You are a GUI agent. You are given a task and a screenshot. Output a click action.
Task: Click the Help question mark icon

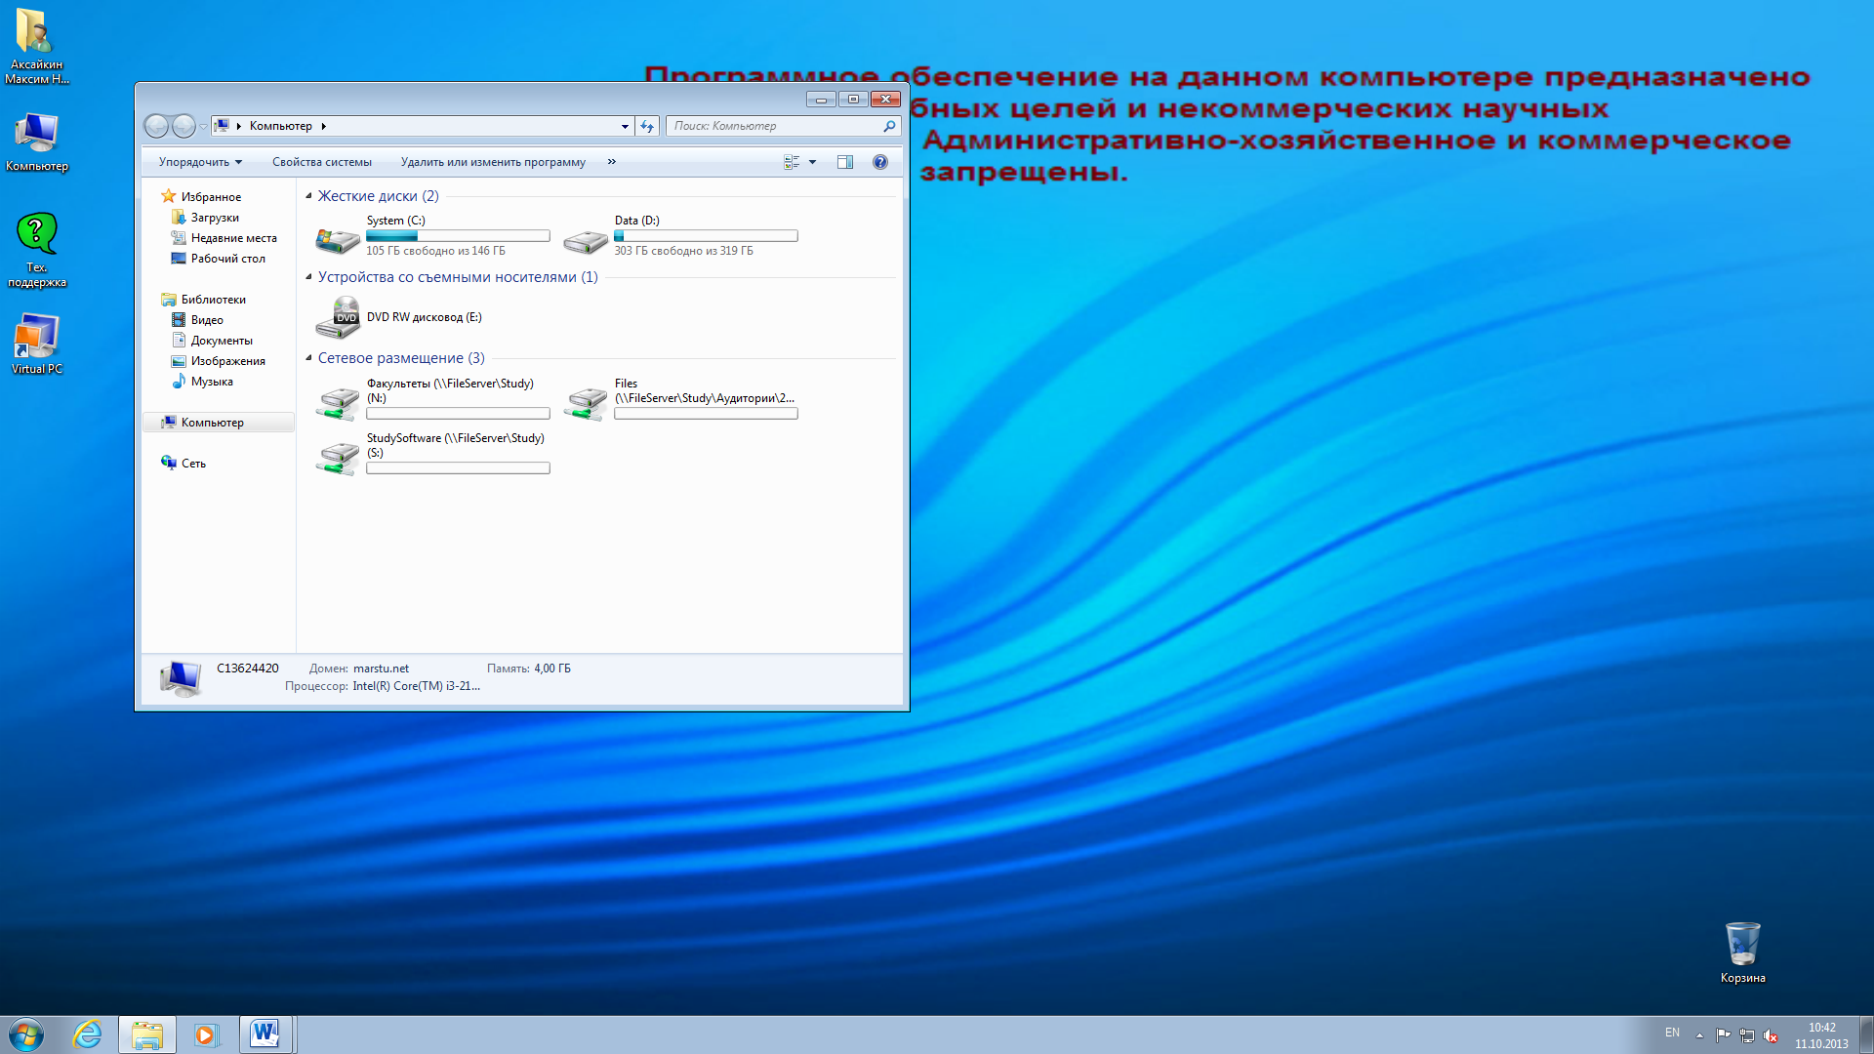click(x=880, y=162)
